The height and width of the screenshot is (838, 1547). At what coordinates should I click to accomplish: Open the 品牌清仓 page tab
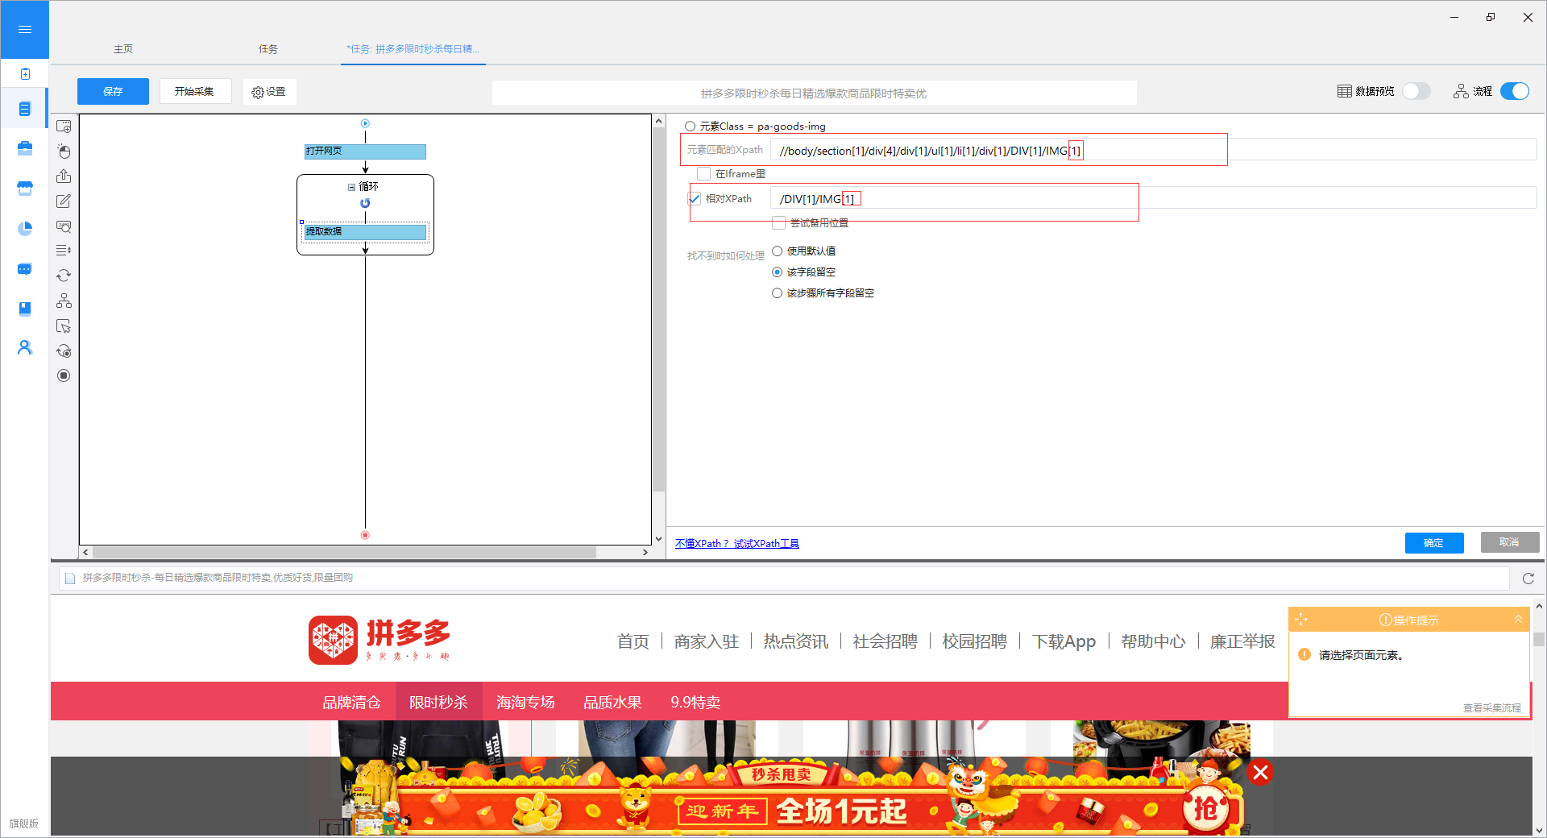[x=351, y=702]
